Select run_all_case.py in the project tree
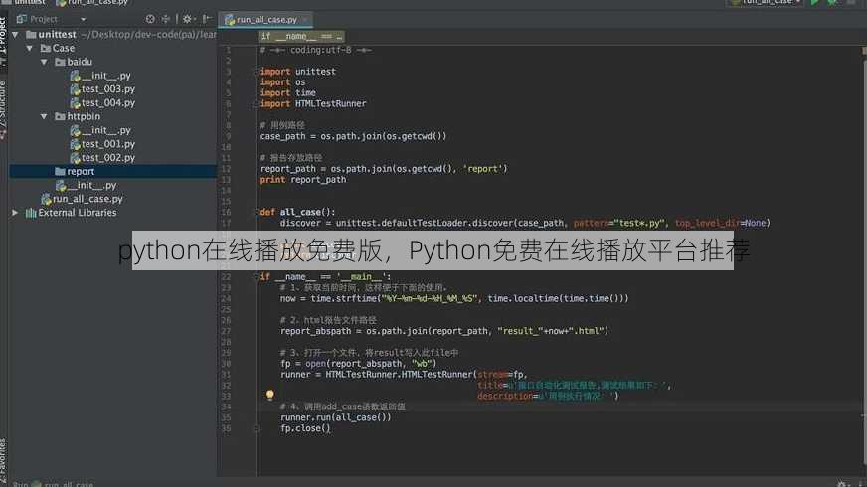 87,199
